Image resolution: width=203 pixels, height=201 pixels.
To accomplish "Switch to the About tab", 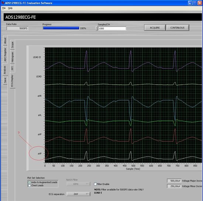I will point(5,41).
